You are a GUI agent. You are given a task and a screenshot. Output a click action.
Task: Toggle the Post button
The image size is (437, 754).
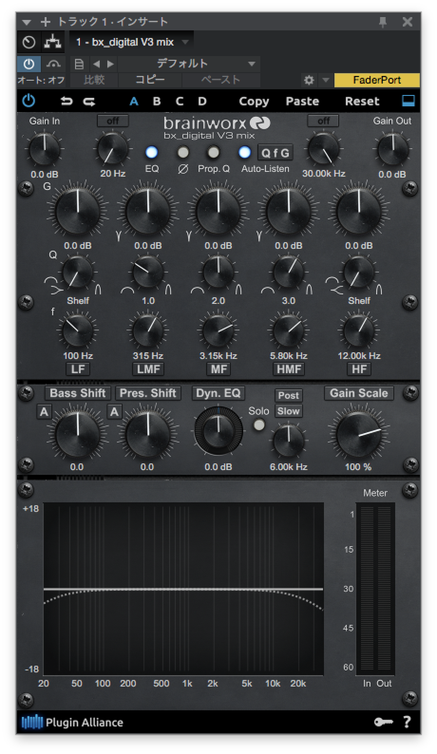[x=288, y=395]
